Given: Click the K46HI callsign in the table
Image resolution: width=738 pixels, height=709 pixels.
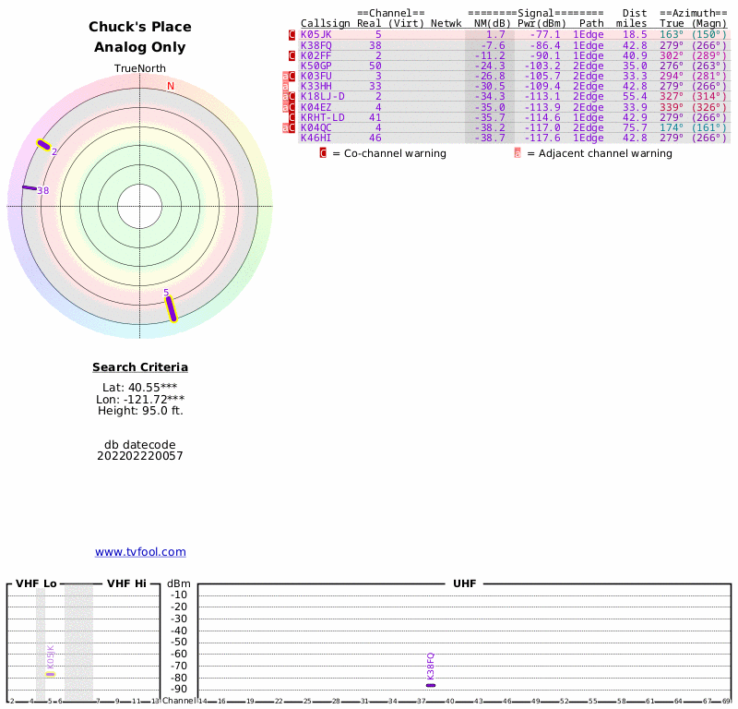Looking at the screenshot, I should [x=316, y=138].
